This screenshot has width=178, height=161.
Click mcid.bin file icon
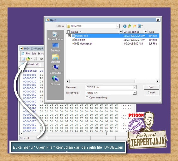73,40
